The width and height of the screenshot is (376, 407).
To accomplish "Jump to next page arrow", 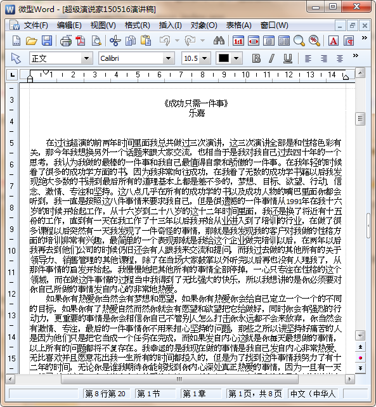I will tap(360, 368).
